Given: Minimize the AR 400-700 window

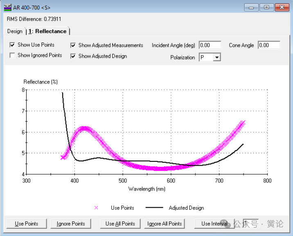Looking at the screenshot, I should (x=251, y=7).
